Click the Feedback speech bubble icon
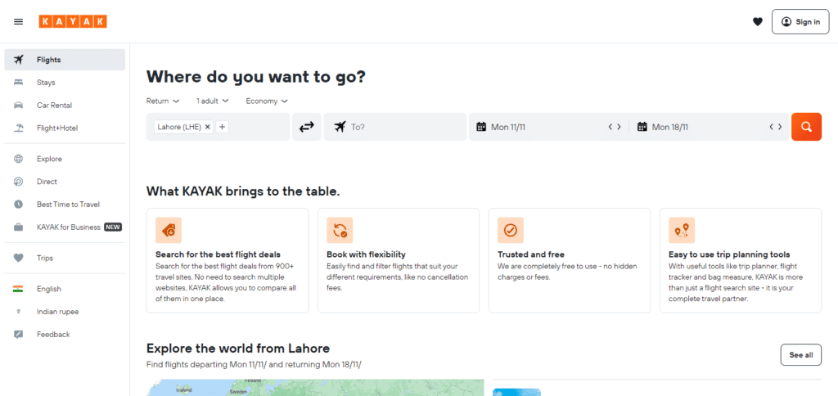The image size is (838, 396). click(19, 334)
